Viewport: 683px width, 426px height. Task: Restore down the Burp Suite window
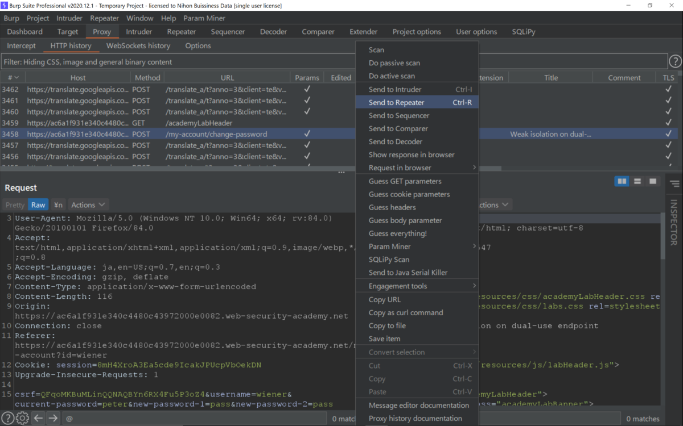(650, 5)
